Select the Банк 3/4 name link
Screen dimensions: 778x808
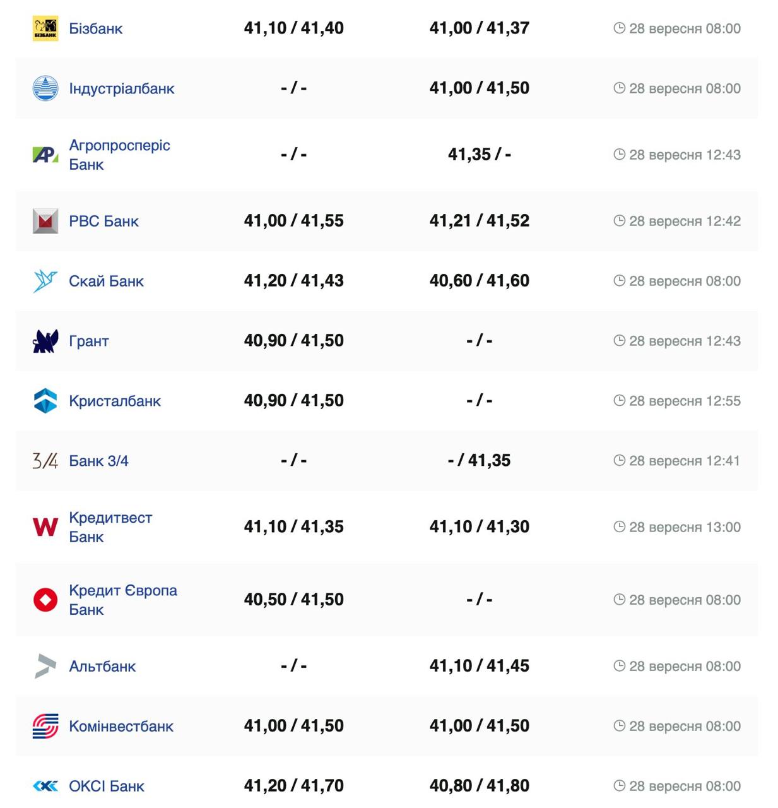pos(98,461)
